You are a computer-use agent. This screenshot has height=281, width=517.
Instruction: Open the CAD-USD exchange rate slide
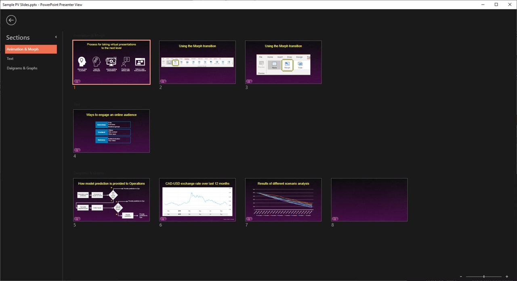pos(197,199)
